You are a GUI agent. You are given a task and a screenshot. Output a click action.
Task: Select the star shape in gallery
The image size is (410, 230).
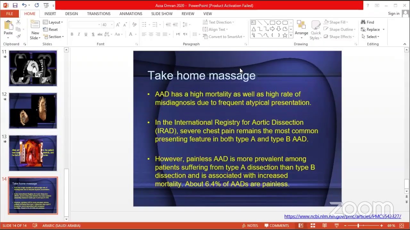coord(285,35)
